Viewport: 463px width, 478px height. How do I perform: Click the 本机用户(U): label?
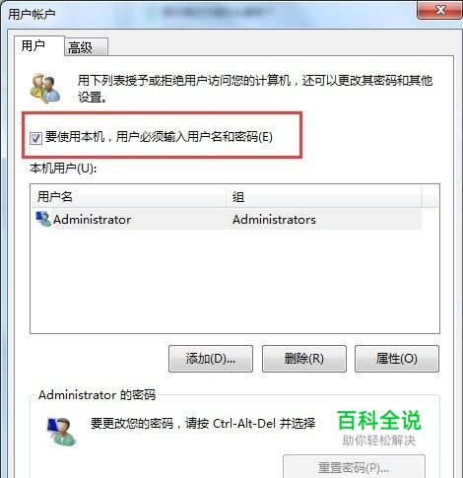pyautogui.click(x=63, y=169)
